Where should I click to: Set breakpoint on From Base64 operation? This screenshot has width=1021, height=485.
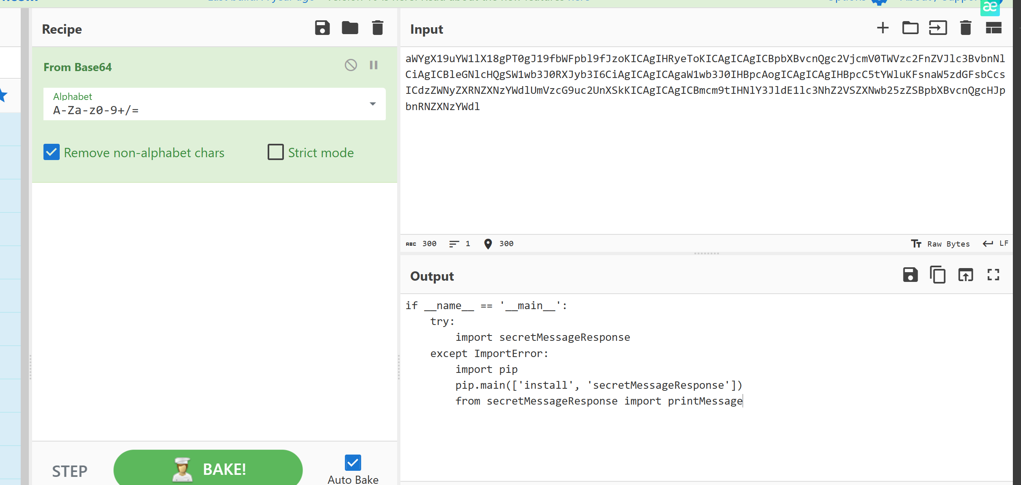tap(374, 65)
